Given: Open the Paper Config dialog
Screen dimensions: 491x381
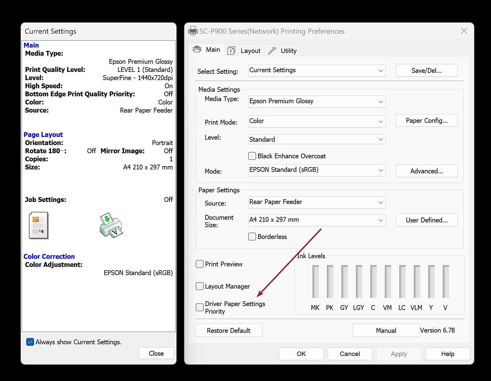Looking at the screenshot, I should [x=426, y=120].
